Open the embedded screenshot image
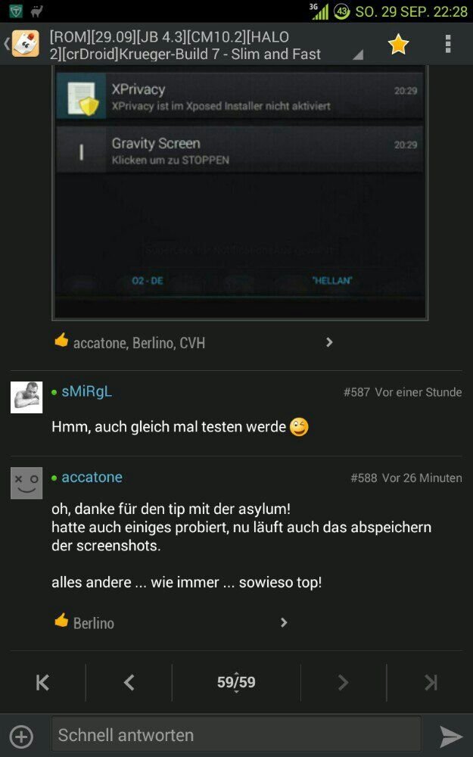The image size is (473, 757). click(240, 192)
